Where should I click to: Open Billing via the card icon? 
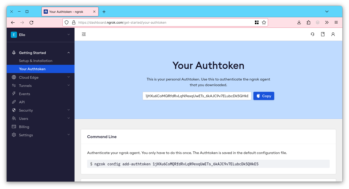pyautogui.click(x=14, y=127)
